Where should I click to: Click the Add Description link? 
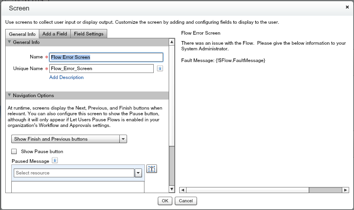(66, 77)
